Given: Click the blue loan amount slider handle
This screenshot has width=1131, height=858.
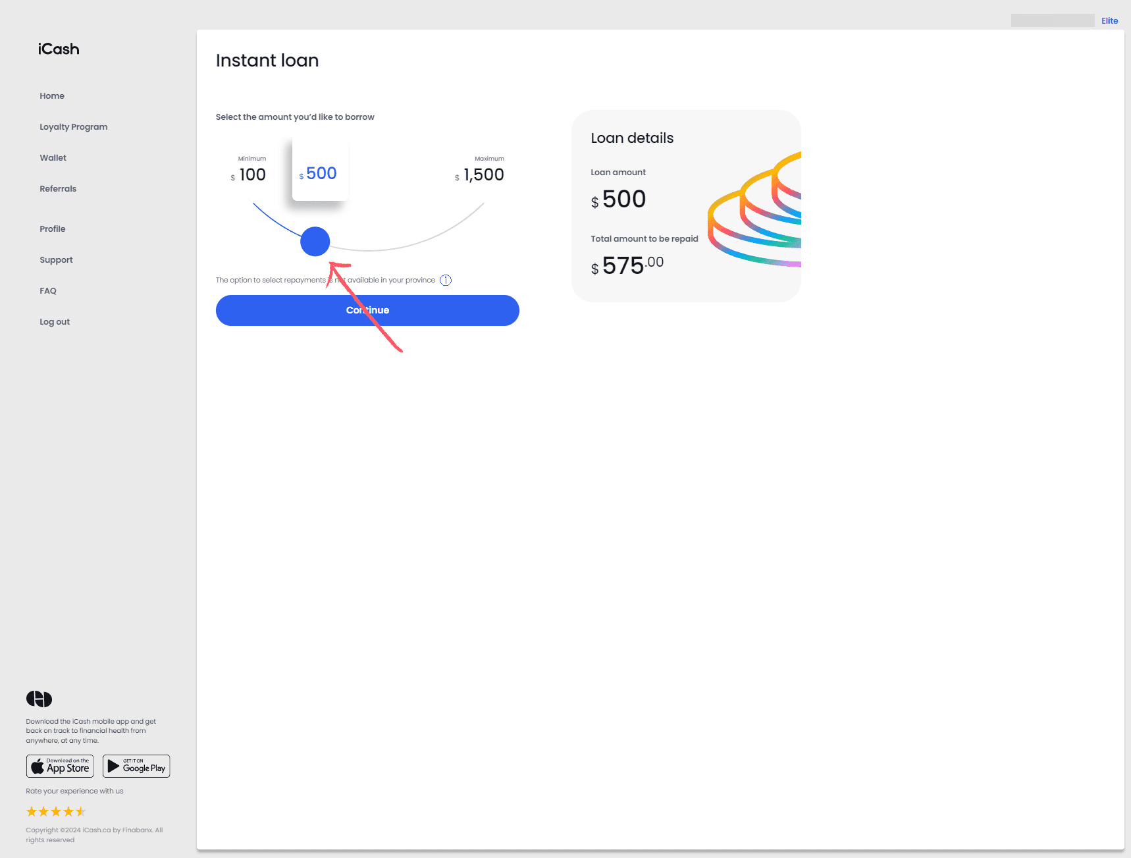Looking at the screenshot, I should point(315,242).
